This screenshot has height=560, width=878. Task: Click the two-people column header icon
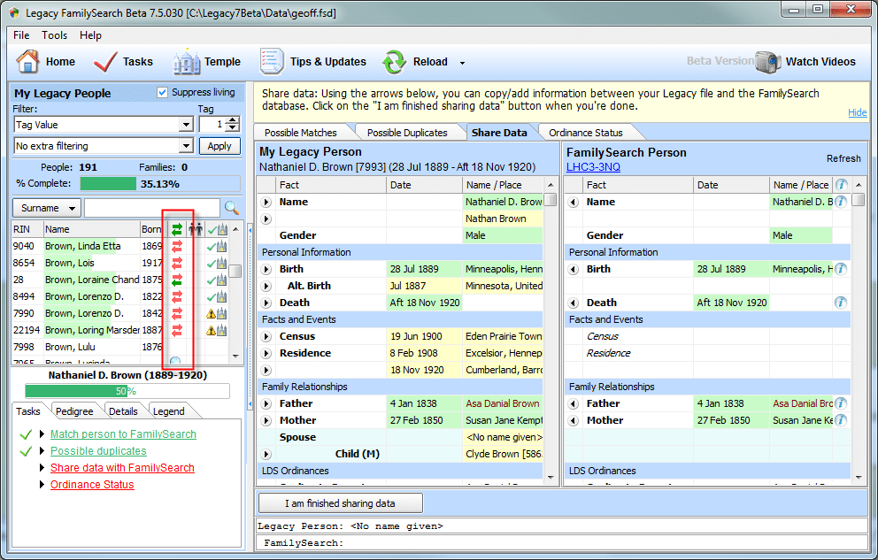point(196,229)
